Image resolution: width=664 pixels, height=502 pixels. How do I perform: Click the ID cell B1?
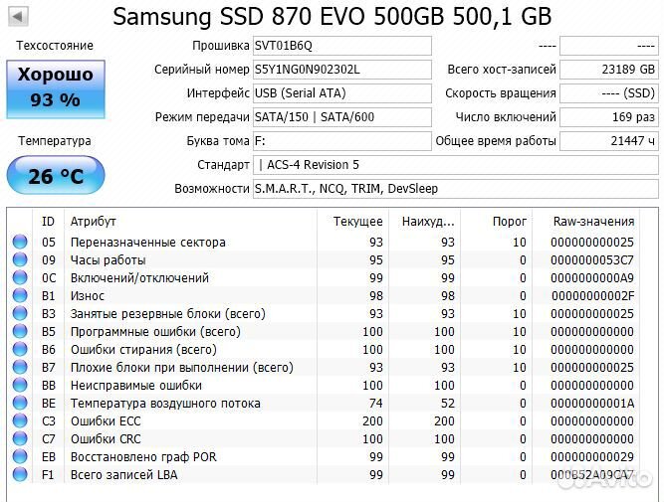[x=48, y=295]
